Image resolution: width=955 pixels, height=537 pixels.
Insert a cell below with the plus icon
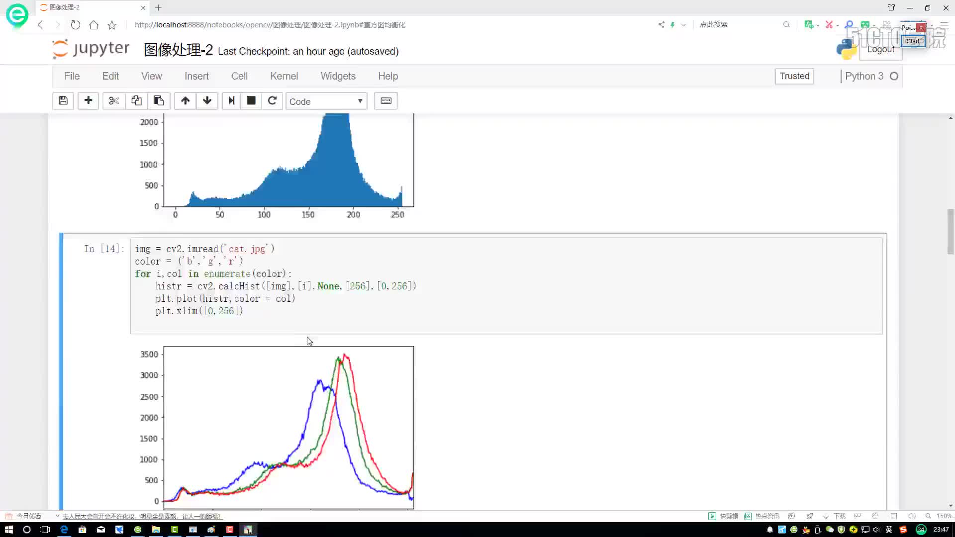[x=88, y=101]
